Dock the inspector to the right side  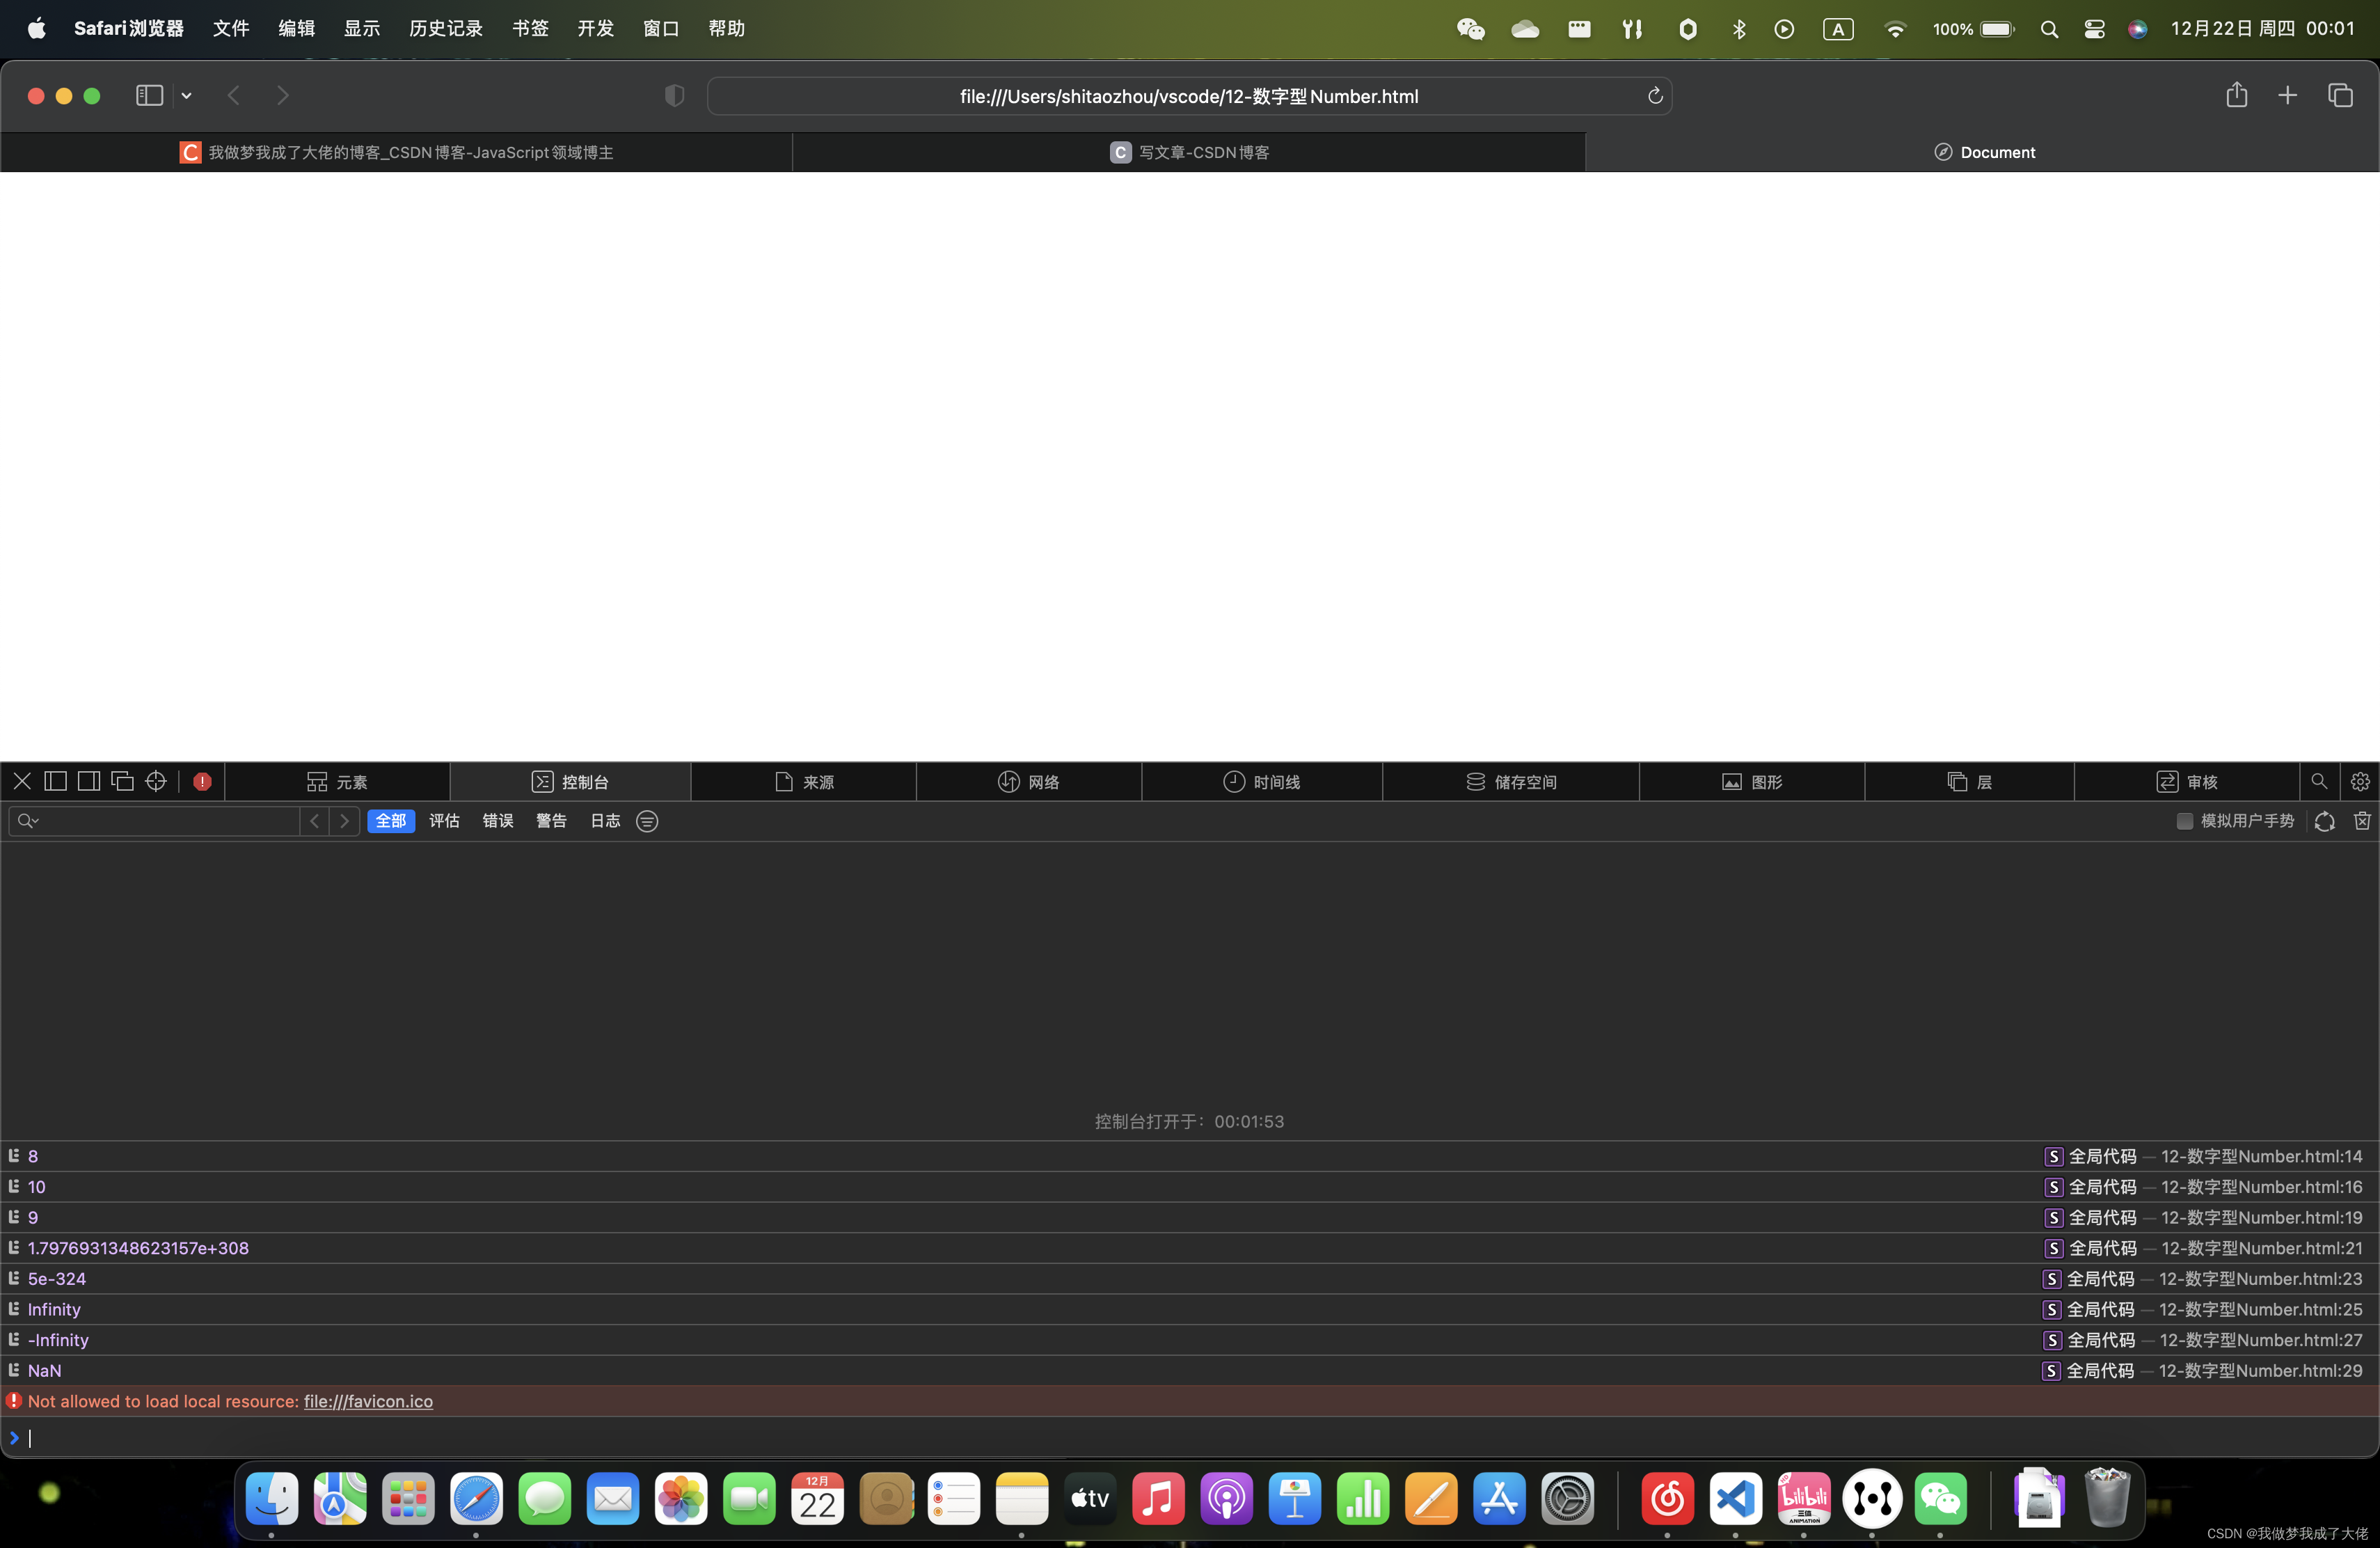89,781
